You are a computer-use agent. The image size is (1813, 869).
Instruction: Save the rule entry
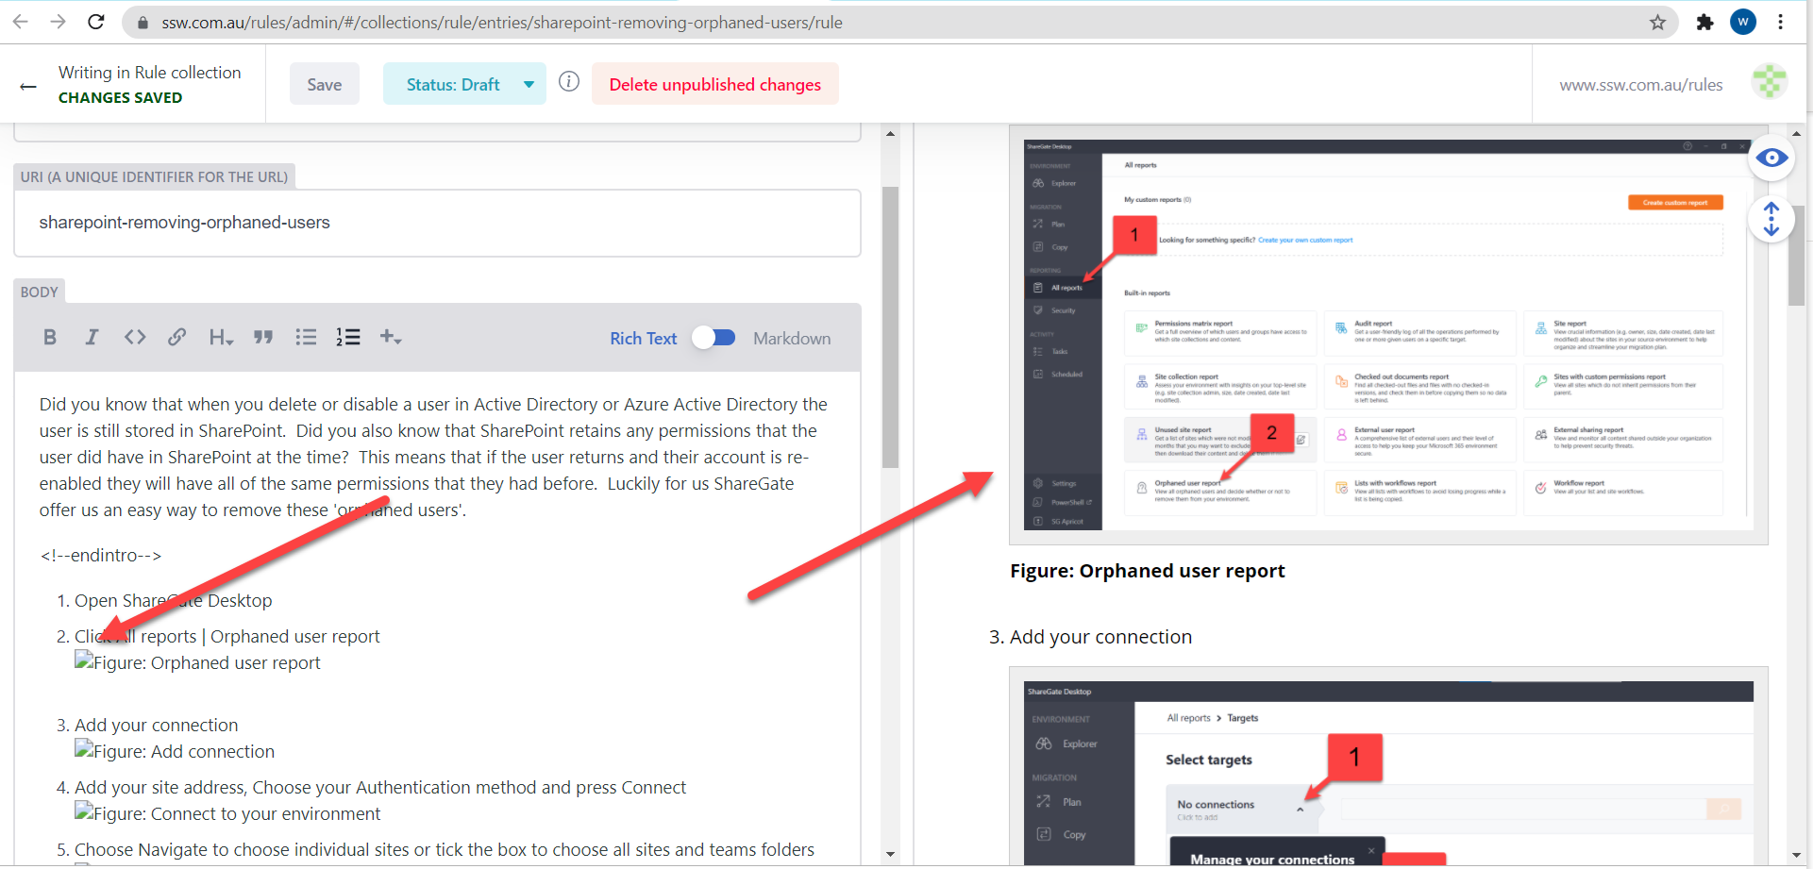click(x=325, y=84)
